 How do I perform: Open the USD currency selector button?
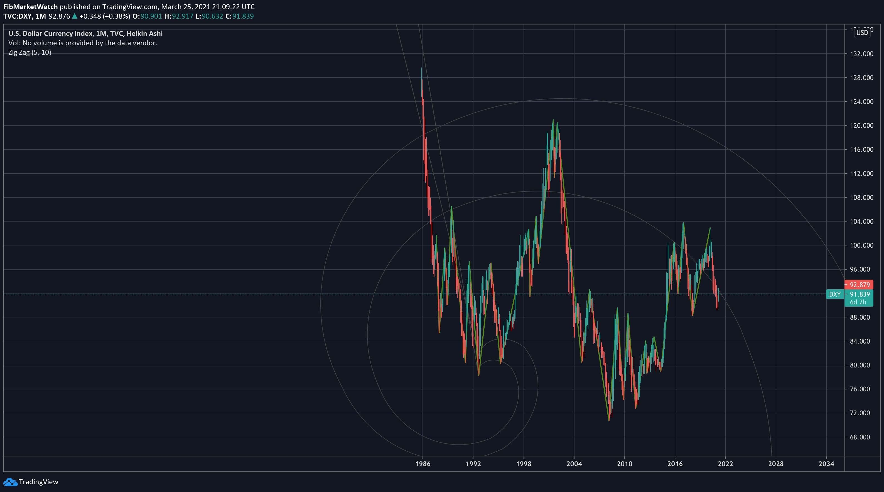pyautogui.click(x=862, y=33)
